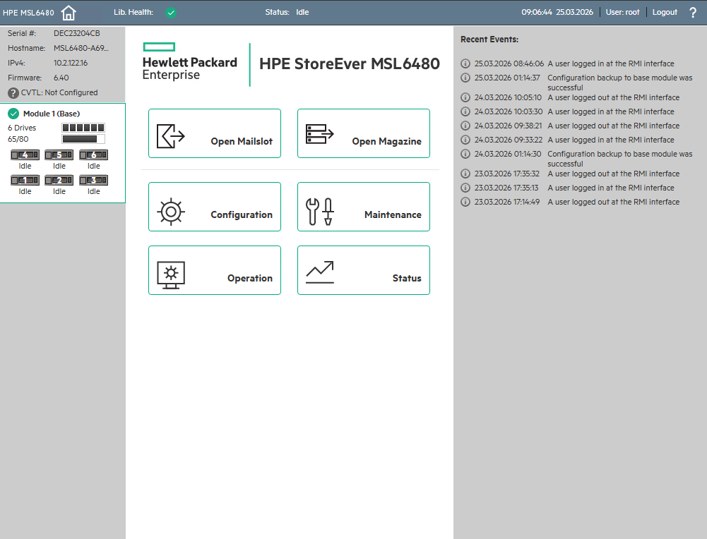Click the 65/80 slot usage bar
This screenshot has height=539, width=707.
[x=83, y=139]
